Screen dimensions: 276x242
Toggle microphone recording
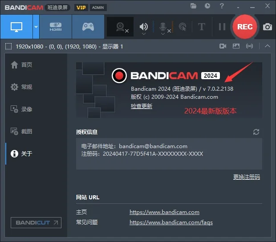click(163, 26)
